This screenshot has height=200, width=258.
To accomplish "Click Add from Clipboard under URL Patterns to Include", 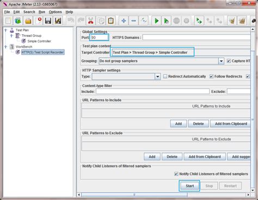I will (x=230, y=124).
